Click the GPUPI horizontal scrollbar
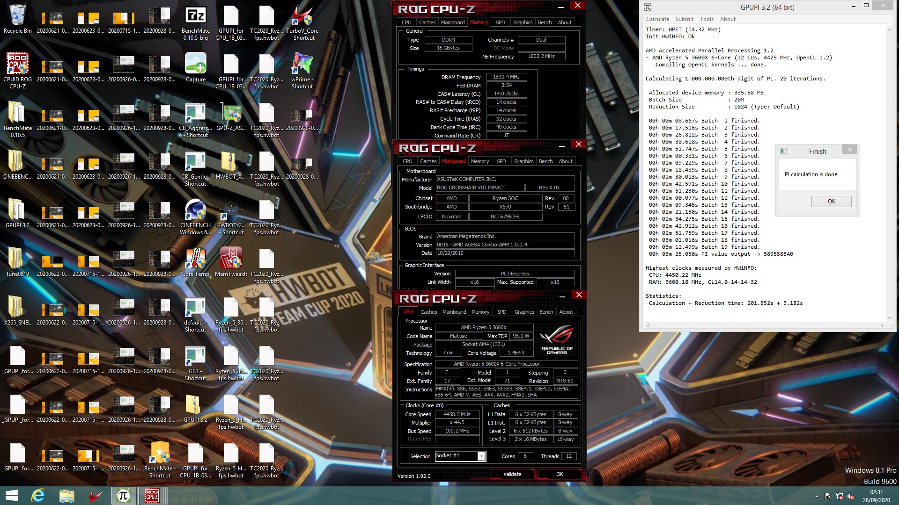Viewport: 899px width, 505px height. pos(764,325)
